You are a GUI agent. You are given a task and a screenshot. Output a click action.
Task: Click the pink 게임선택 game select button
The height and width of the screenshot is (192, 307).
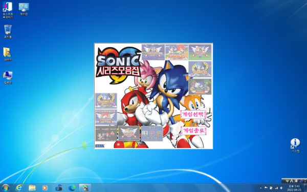click(x=193, y=114)
